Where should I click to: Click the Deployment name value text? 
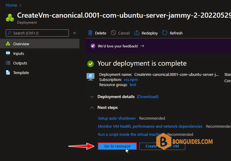pyautogui.click(x=176, y=75)
